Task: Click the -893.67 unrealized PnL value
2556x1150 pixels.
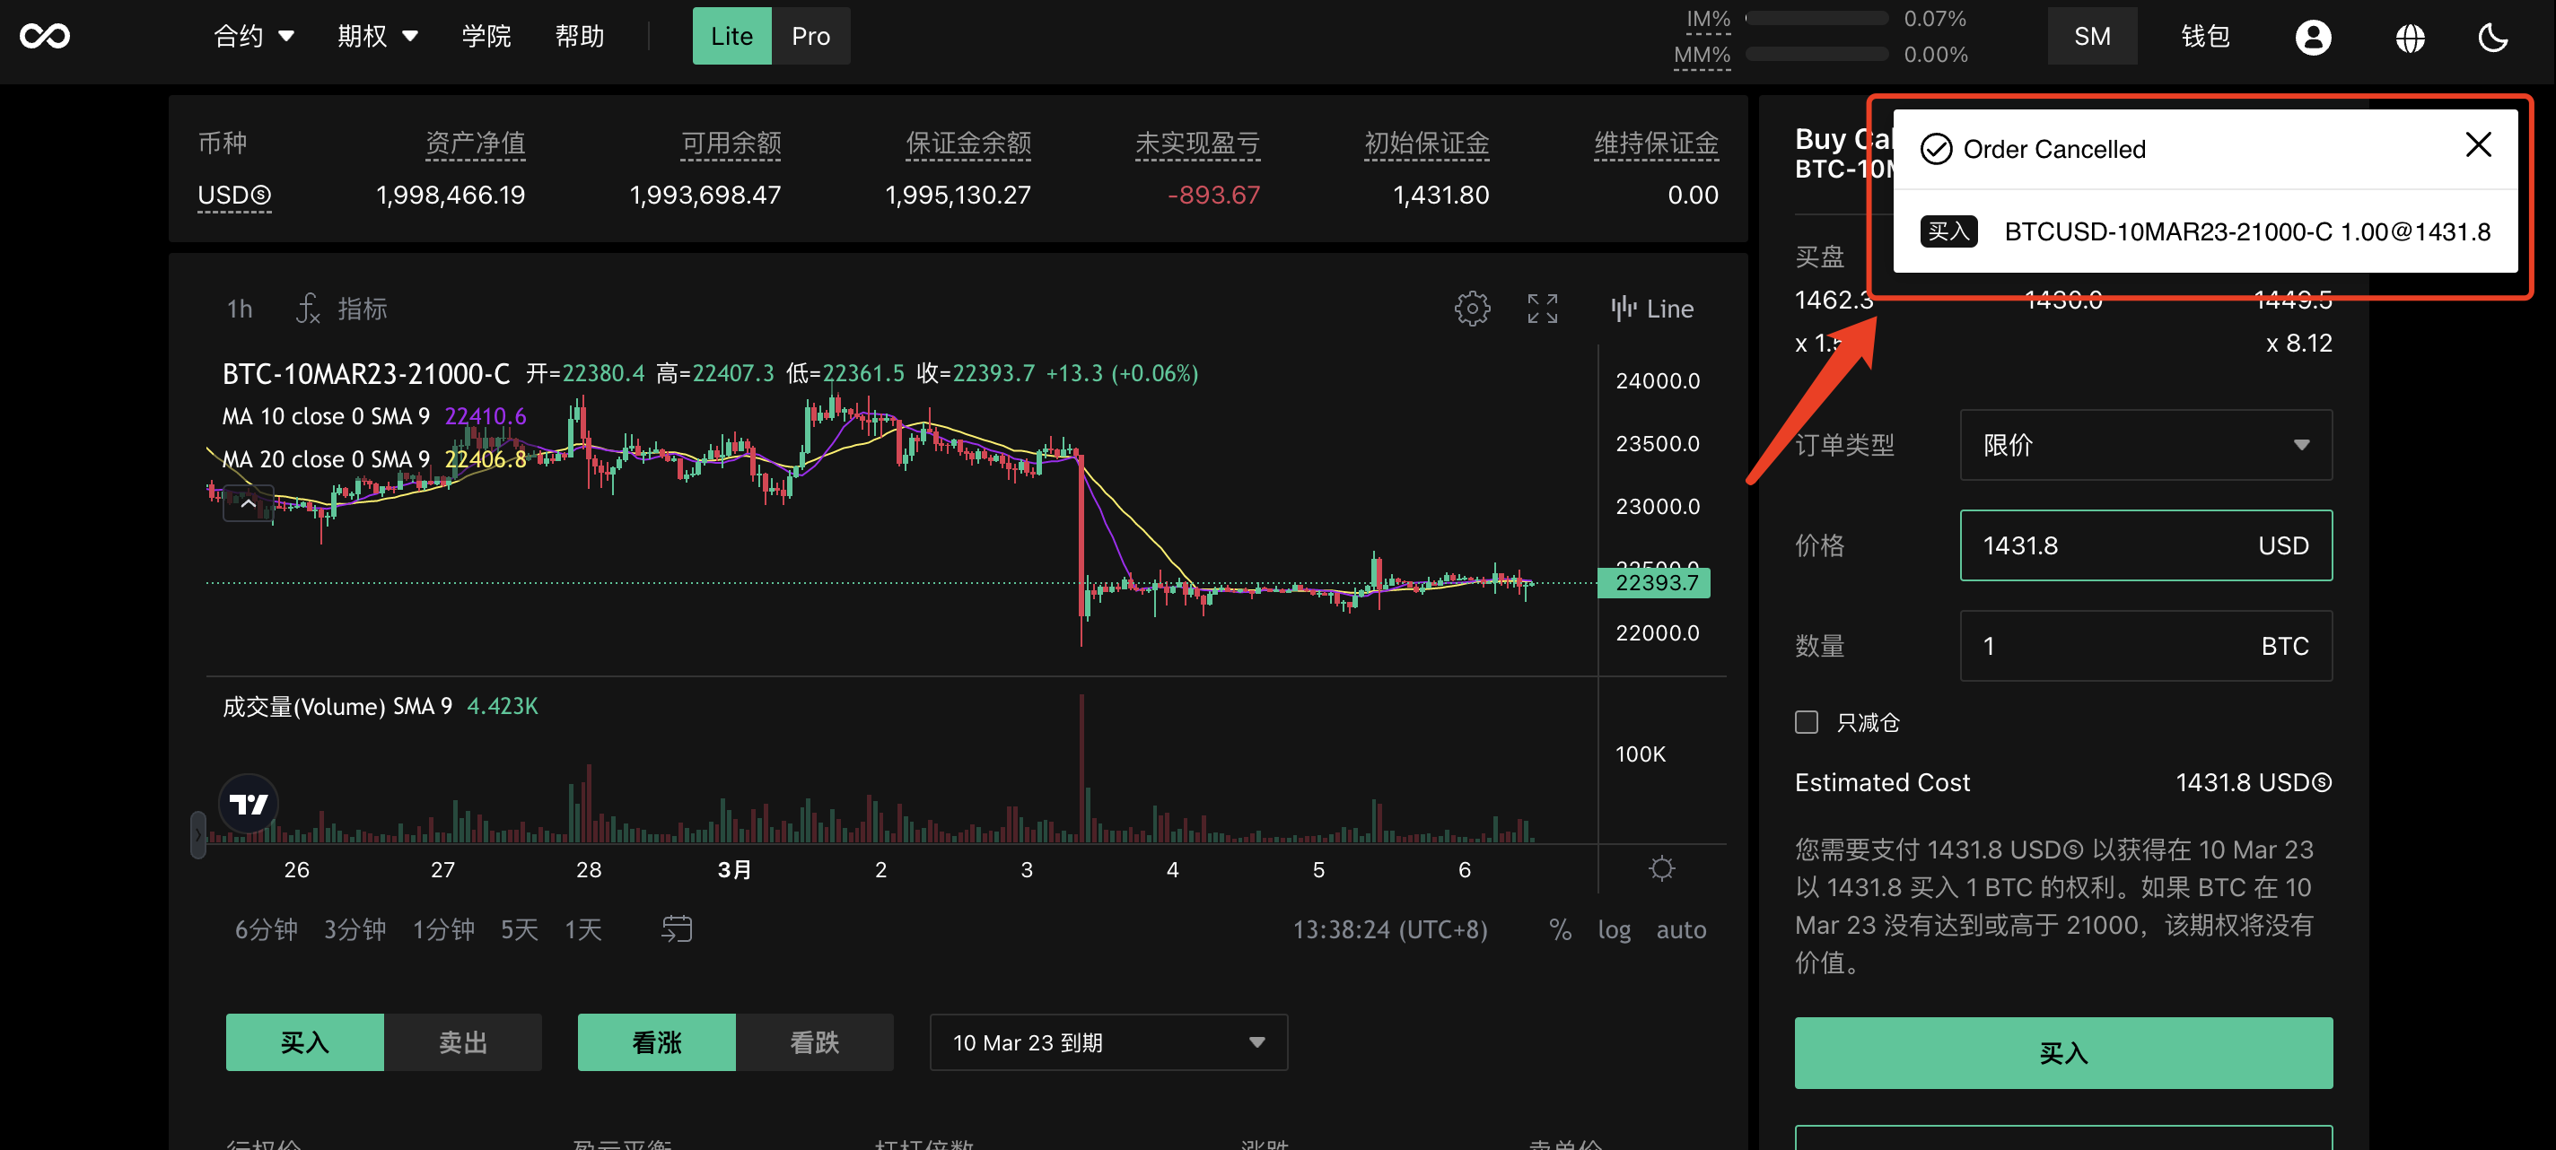Action: 1212,195
